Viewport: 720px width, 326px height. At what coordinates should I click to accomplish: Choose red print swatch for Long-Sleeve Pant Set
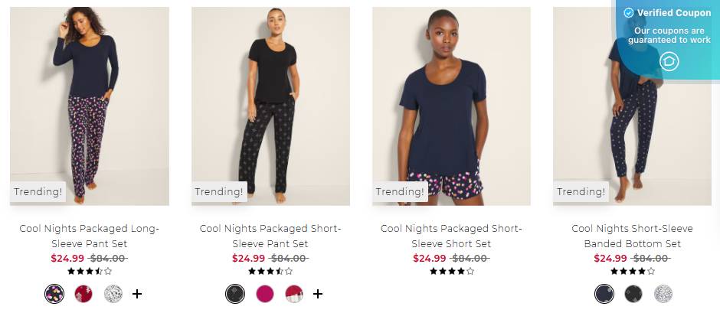click(x=83, y=294)
